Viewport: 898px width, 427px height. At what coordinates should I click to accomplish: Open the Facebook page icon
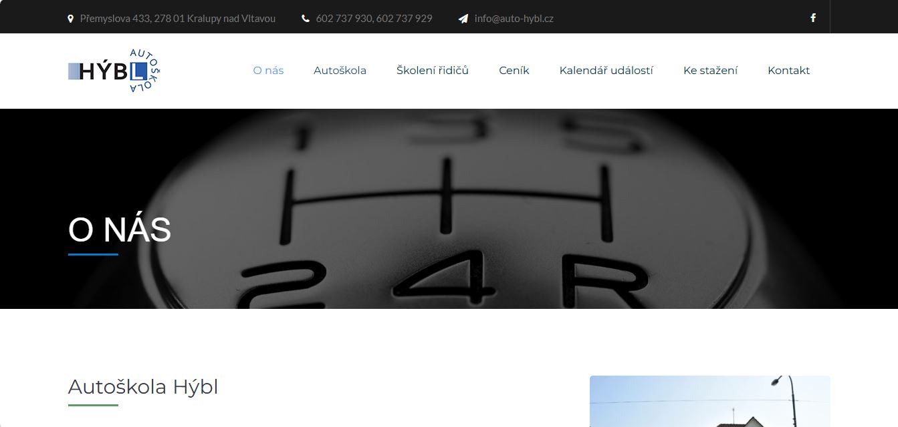pyautogui.click(x=812, y=18)
